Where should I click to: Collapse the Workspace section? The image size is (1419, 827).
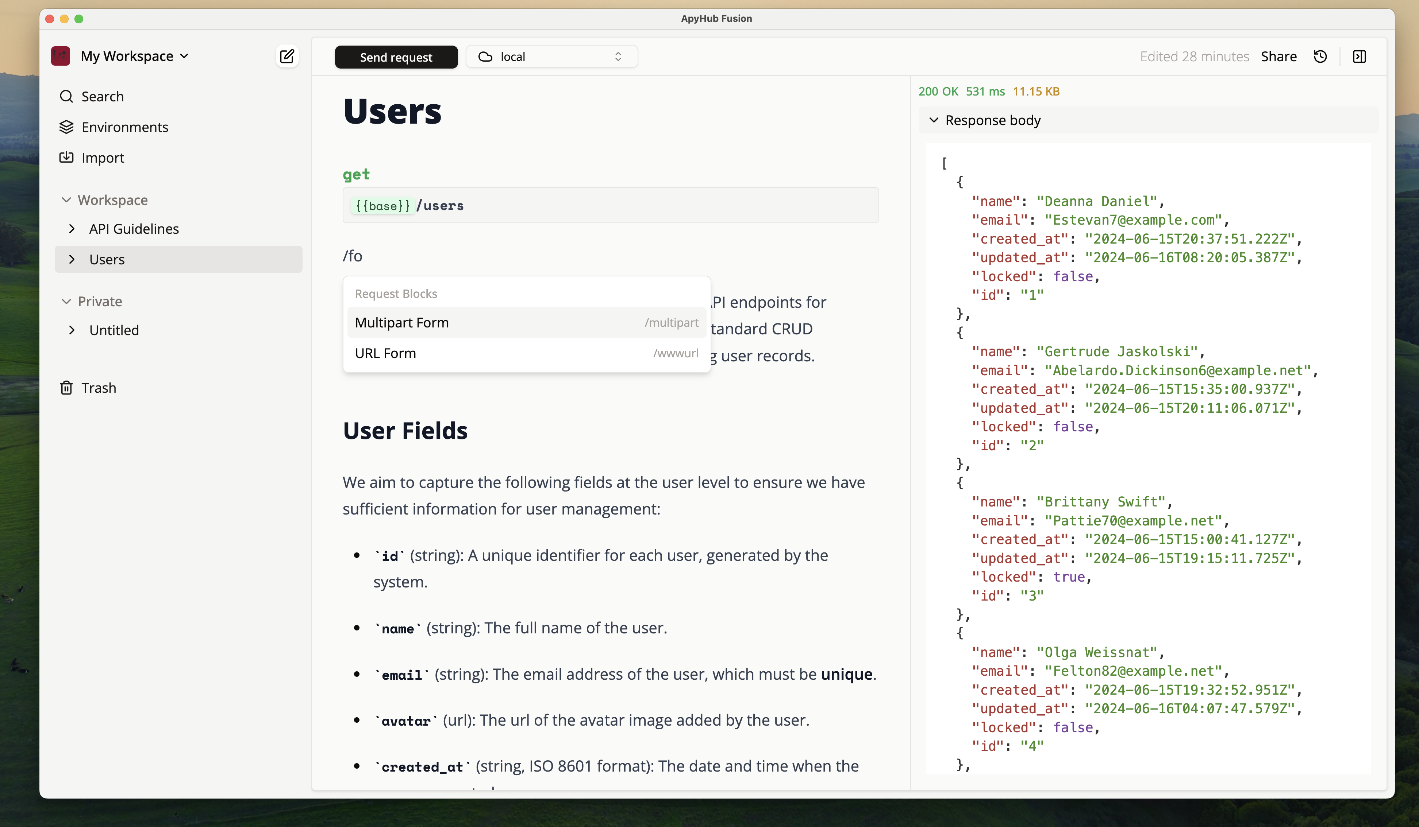[66, 200]
